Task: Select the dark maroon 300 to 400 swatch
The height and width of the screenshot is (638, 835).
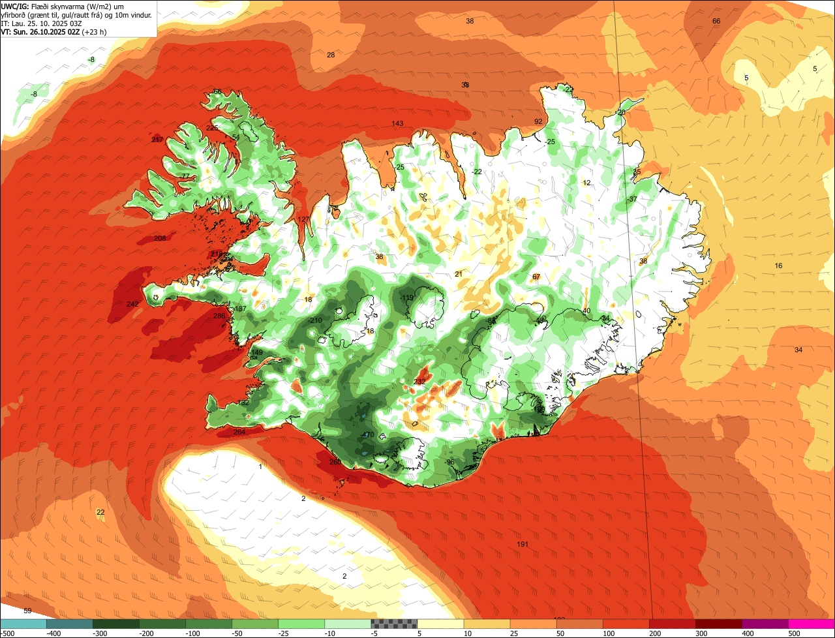Action: click(718, 624)
